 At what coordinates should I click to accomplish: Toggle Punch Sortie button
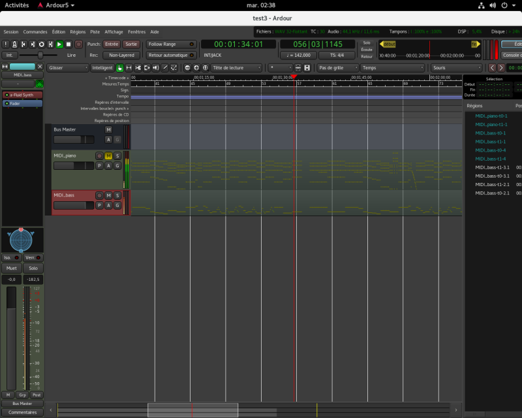click(x=131, y=44)
